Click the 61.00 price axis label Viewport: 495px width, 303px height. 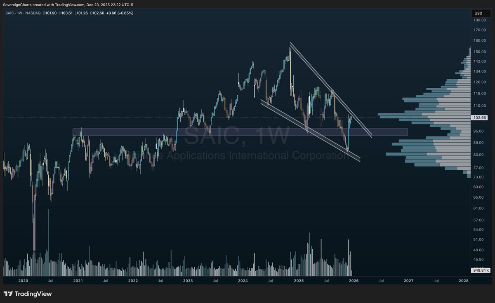(478, 209)
